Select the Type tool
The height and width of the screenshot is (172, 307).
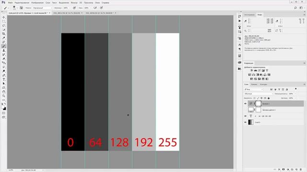click(4, 79)
